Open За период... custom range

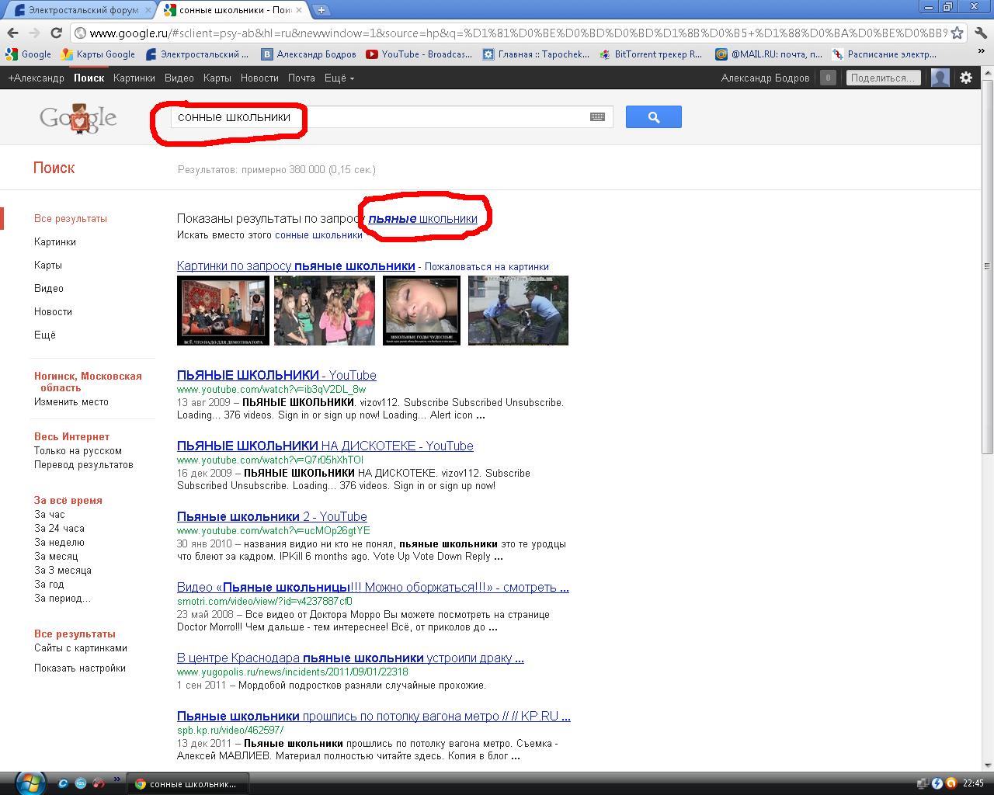tap(62, 598)
